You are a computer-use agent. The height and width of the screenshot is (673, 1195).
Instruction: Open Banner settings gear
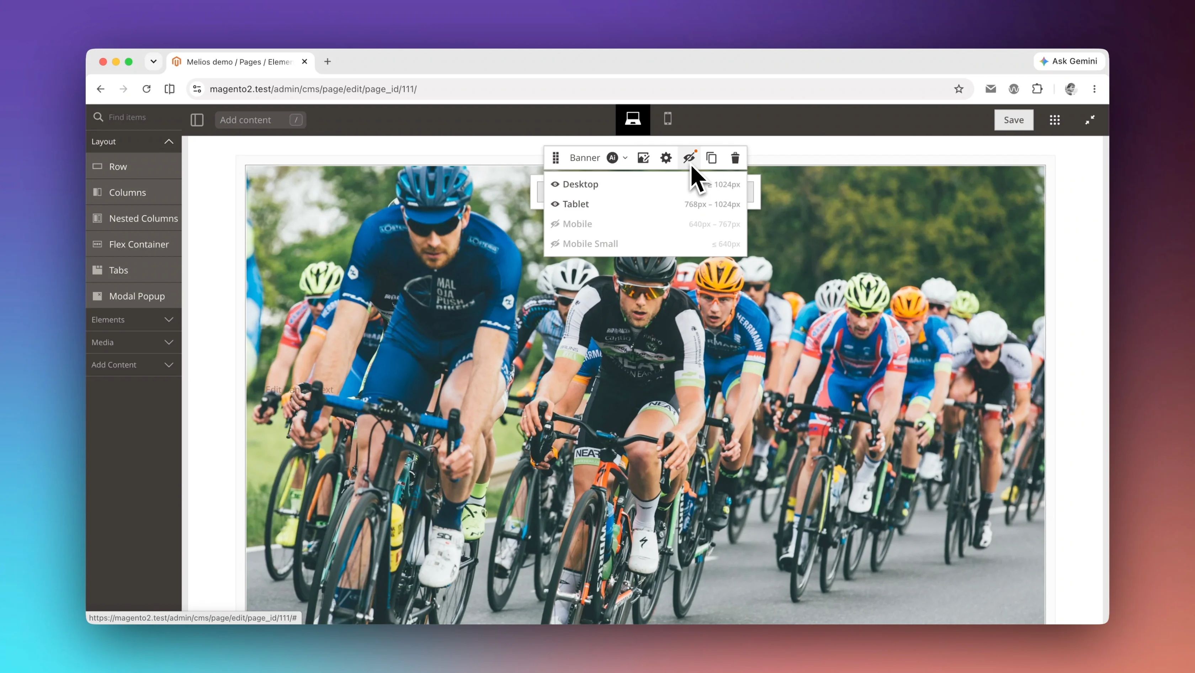666,158
